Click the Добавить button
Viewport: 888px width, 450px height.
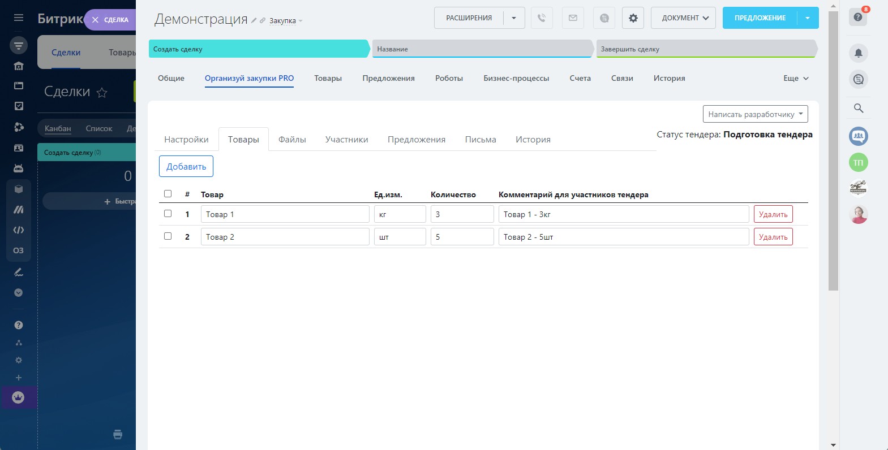pyautogui.click(x=186, y=167)
